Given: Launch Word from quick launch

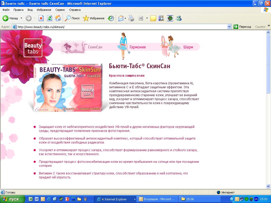Looking at the screenshot, I should point(37,199).
